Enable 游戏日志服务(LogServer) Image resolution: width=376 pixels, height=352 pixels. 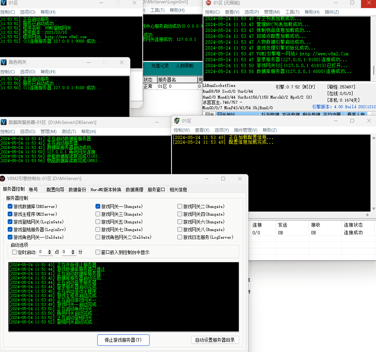click(180, 237)
